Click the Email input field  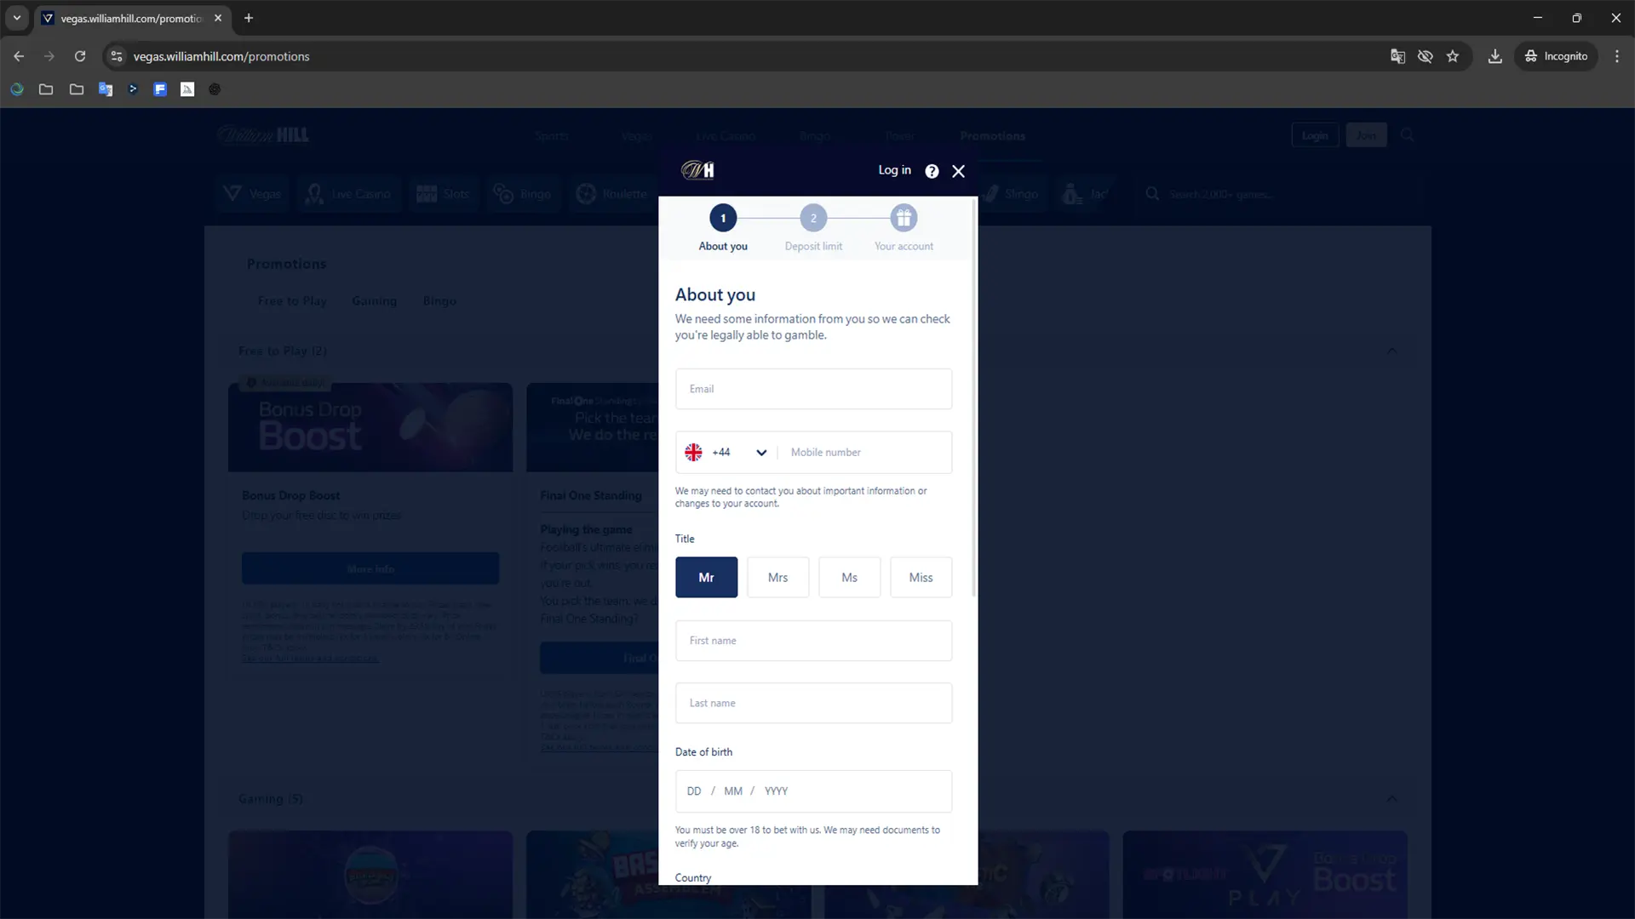(813, 389)
